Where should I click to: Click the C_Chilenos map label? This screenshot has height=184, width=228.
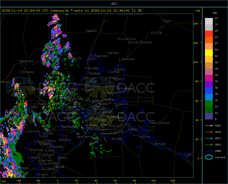(x=26, y=72)
